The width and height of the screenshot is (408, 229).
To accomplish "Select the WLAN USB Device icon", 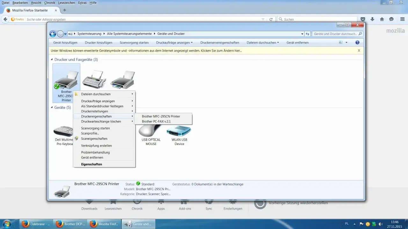I will click(x=179, y=131).
